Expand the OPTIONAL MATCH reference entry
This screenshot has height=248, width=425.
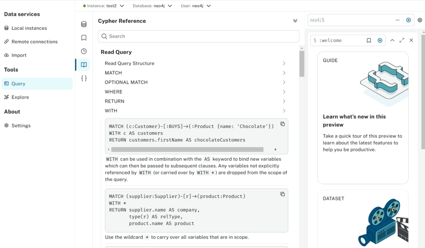pyautogui.click(x=195, y=82)
